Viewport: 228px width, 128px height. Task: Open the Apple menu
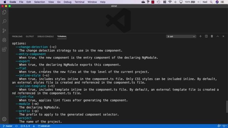(5, 2)
